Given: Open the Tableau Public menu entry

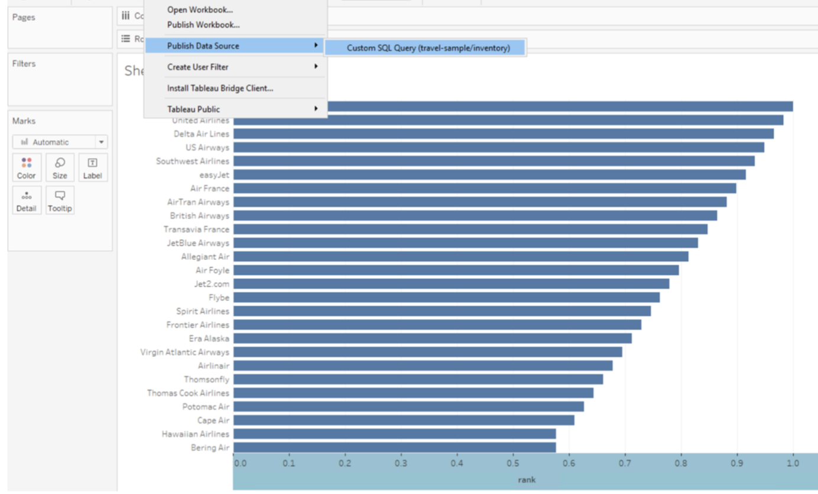Looking at the screenshot, I should pyautogui.click(x=235, y=109).
